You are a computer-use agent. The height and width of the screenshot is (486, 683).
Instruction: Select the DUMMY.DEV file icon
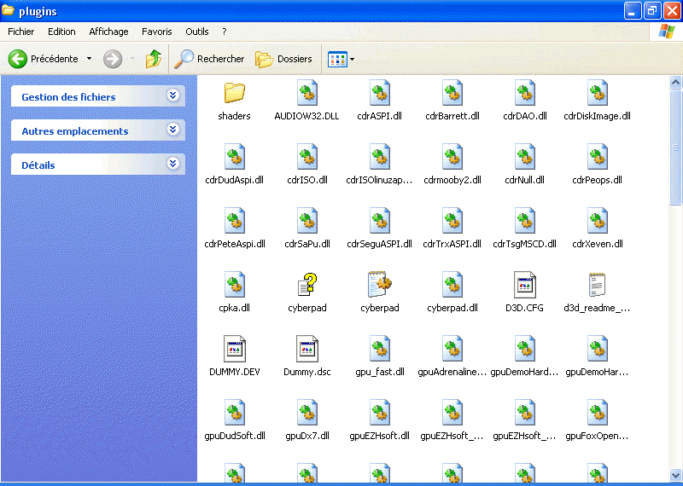pos(234,349)
